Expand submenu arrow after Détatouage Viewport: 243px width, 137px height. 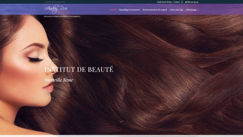[x=198, y=10]
